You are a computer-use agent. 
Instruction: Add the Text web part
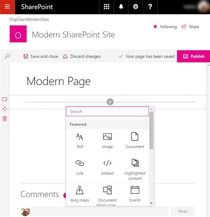click(x=80, y=141)
